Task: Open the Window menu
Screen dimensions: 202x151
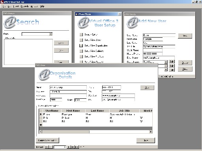Action: (x=34, y=6)
